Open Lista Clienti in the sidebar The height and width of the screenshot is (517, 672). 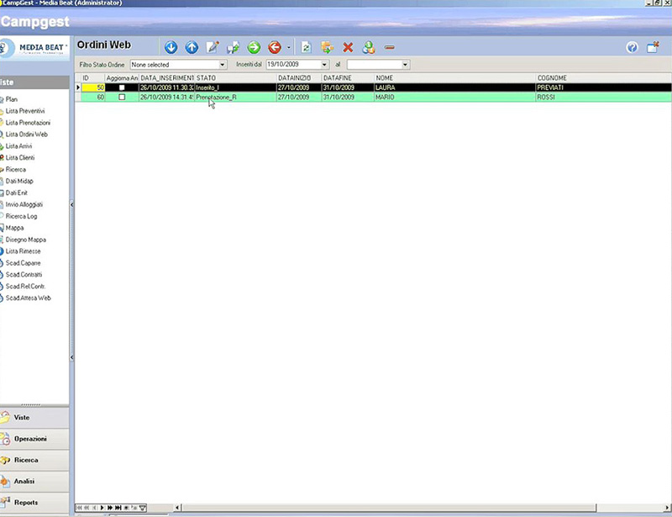coord(19,157)
